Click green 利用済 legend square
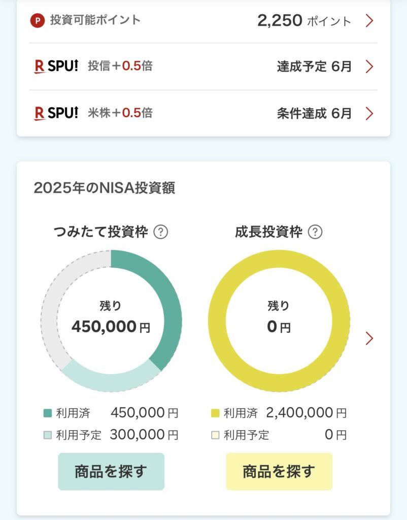This screenshot has width=407, height=520. click(47, 413)
